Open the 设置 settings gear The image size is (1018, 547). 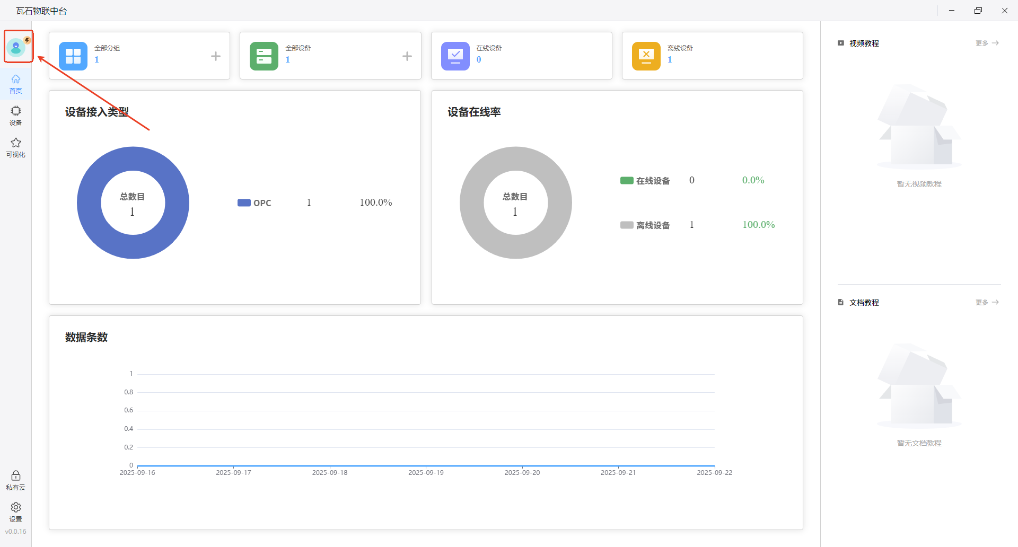click(16, 512)
